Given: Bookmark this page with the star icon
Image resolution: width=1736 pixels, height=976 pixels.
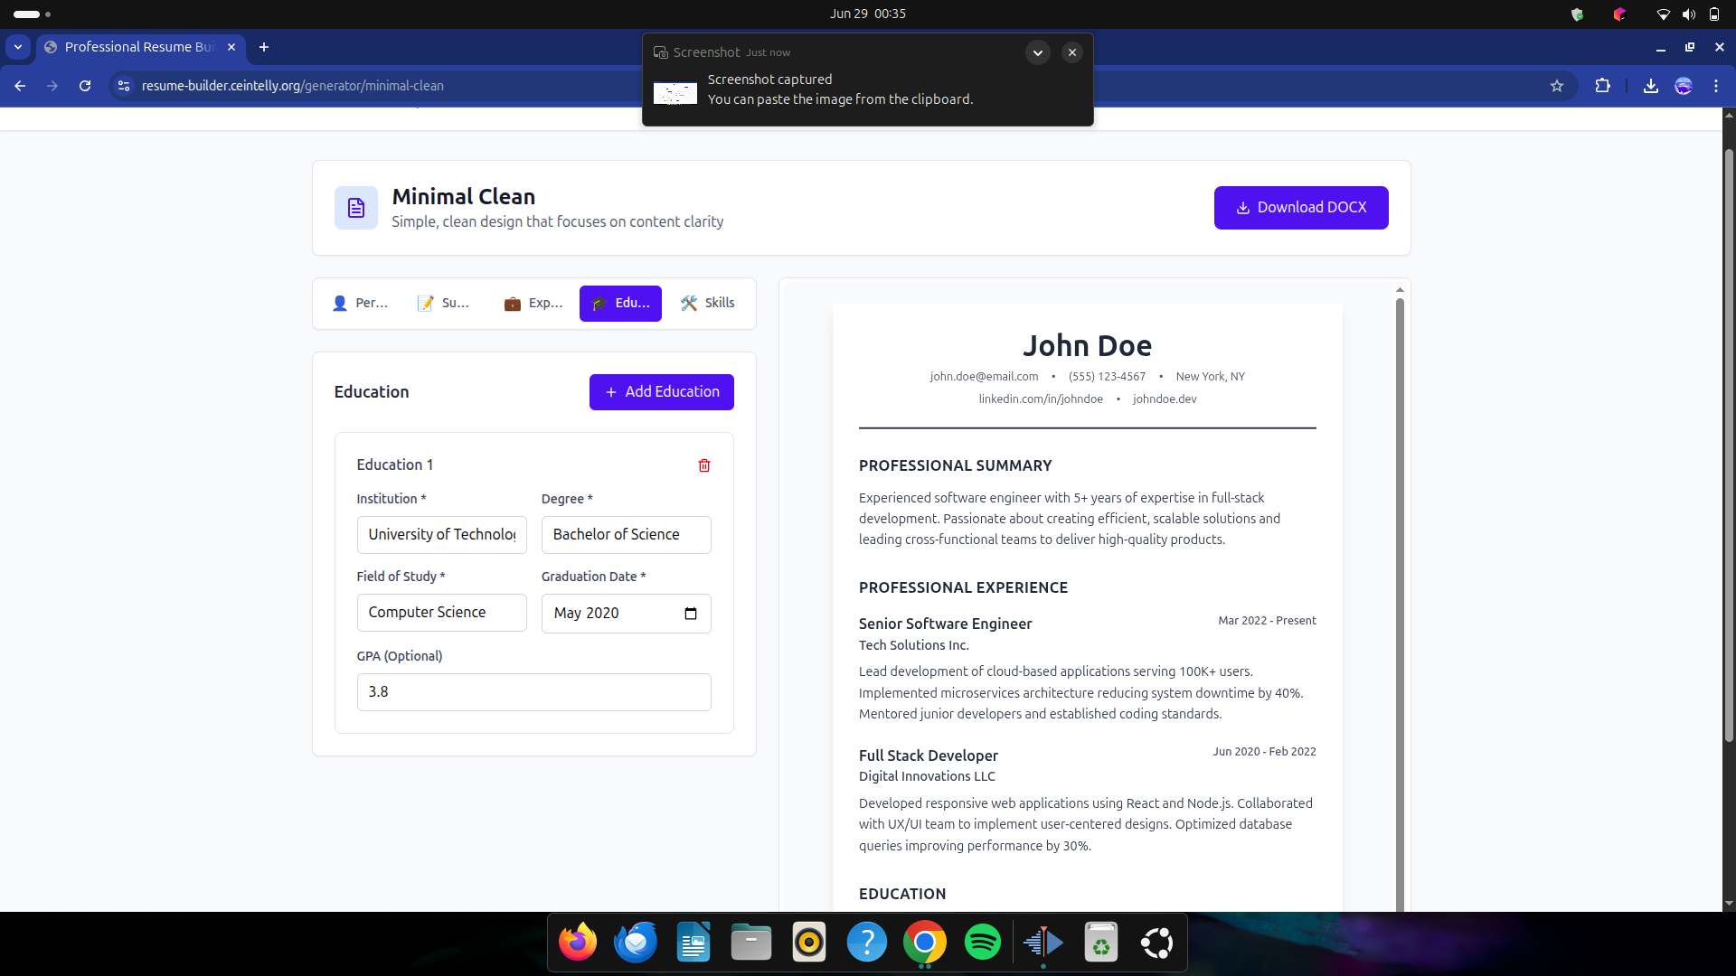Looking at the screenshot, I should (x=1556, y=86).
